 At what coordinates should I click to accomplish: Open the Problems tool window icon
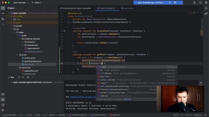(3, 105)
